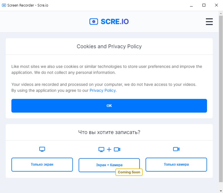Maximize the Screen Recorder window

pyautogui.click(x=204, y=5)
